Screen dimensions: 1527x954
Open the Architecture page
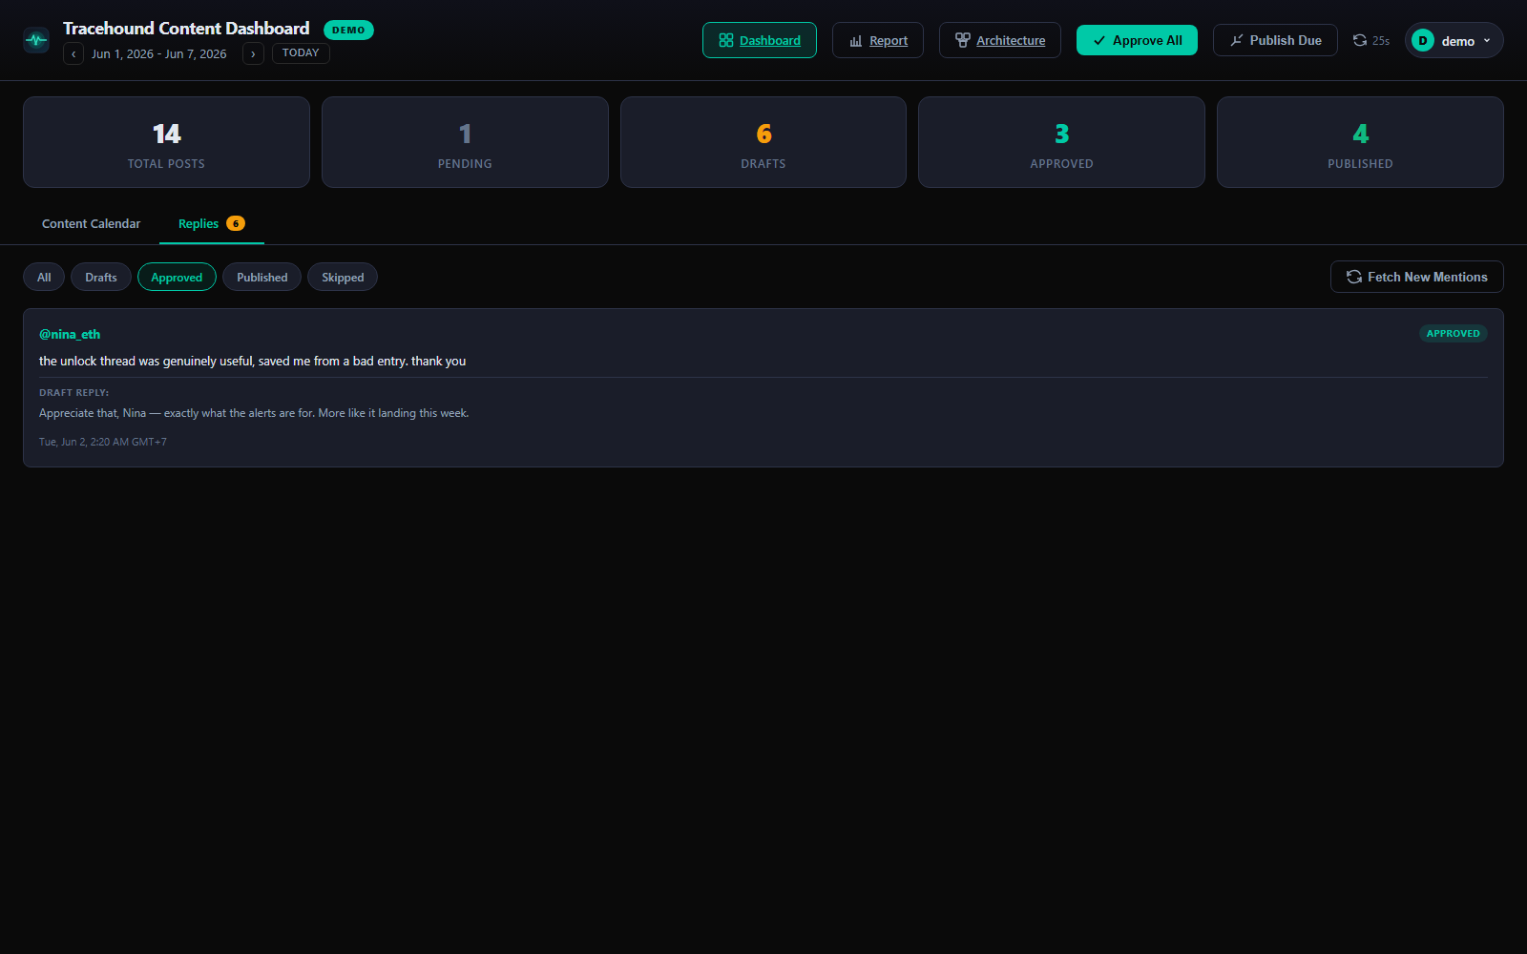(x=1000, y=40)
